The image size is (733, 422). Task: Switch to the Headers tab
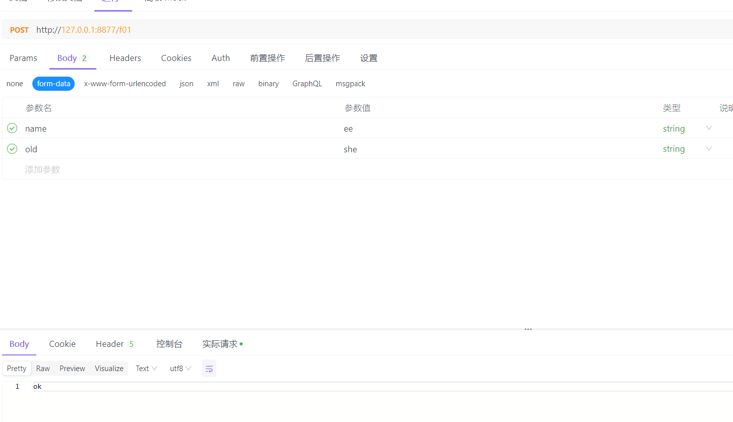click(x=125, y=58)
